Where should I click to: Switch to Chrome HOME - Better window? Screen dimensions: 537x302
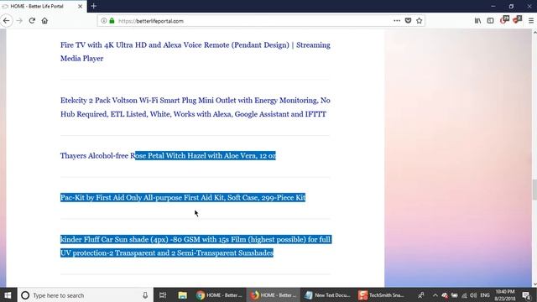[x=219, y=295]
